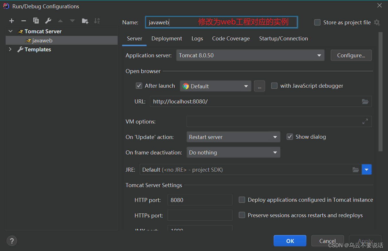Uncheck Show dialog checkbox
The width and height of the screenshot is (388, 251).
[290, 137]
